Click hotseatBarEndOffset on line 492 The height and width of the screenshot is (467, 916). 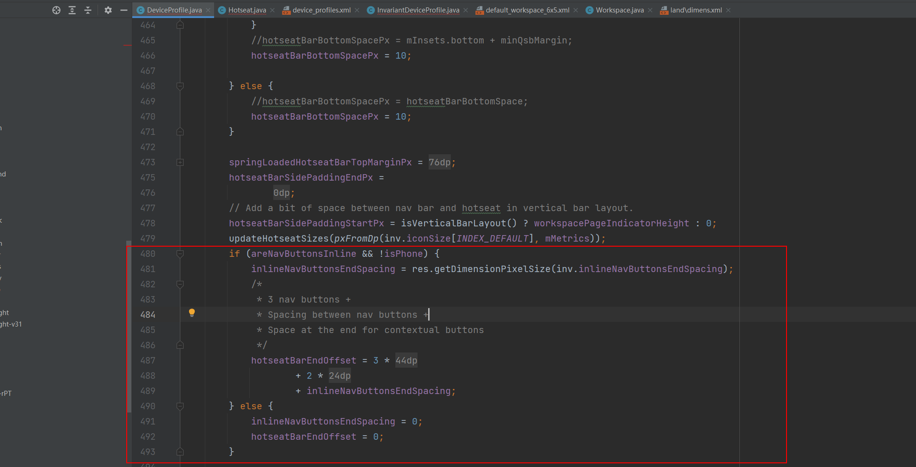(x=304, y=437)
